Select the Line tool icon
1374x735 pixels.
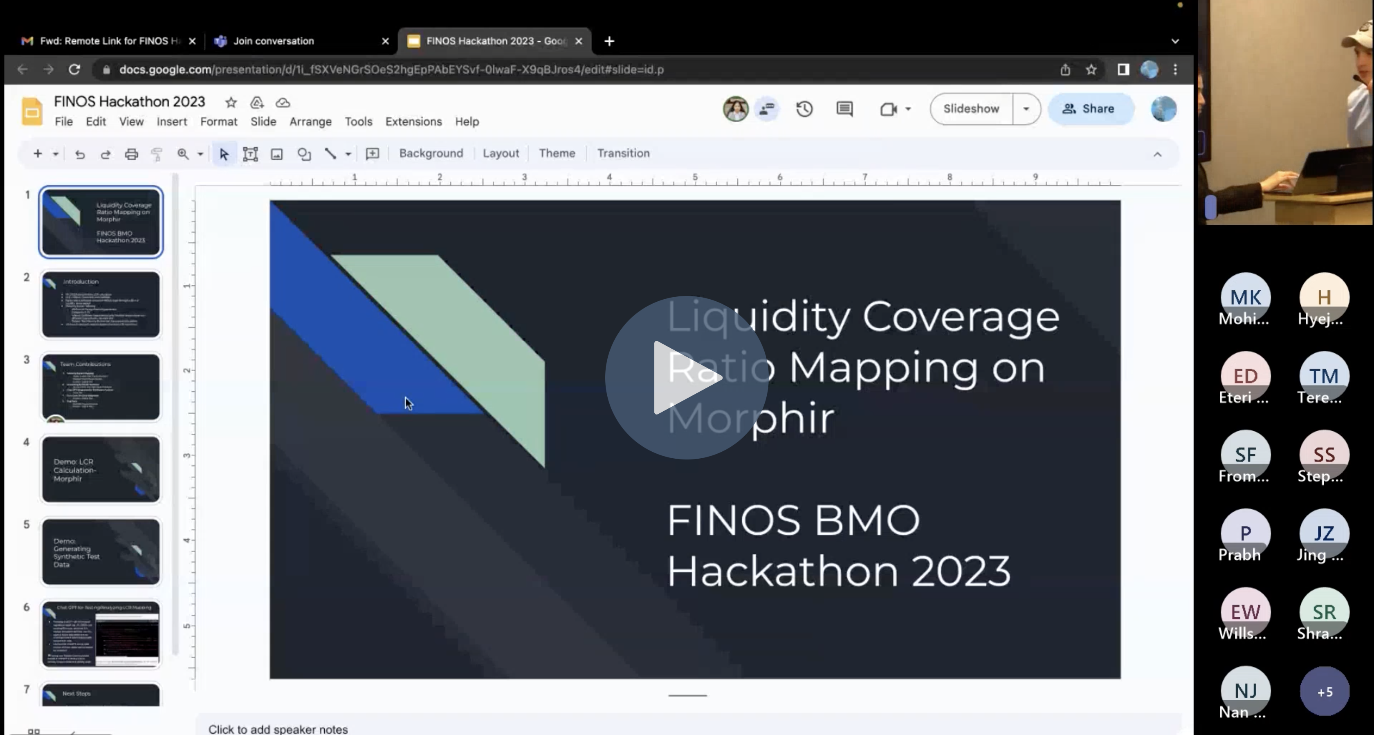pyautogui.click(x=330, y=154)
